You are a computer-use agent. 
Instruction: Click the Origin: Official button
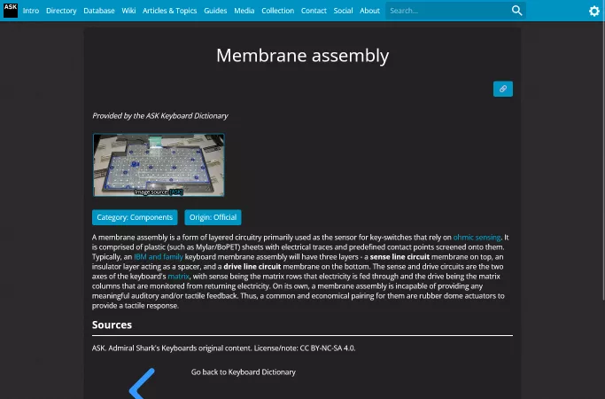213,217
